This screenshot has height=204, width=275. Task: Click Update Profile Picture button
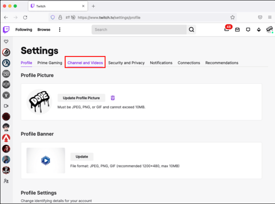81,98
